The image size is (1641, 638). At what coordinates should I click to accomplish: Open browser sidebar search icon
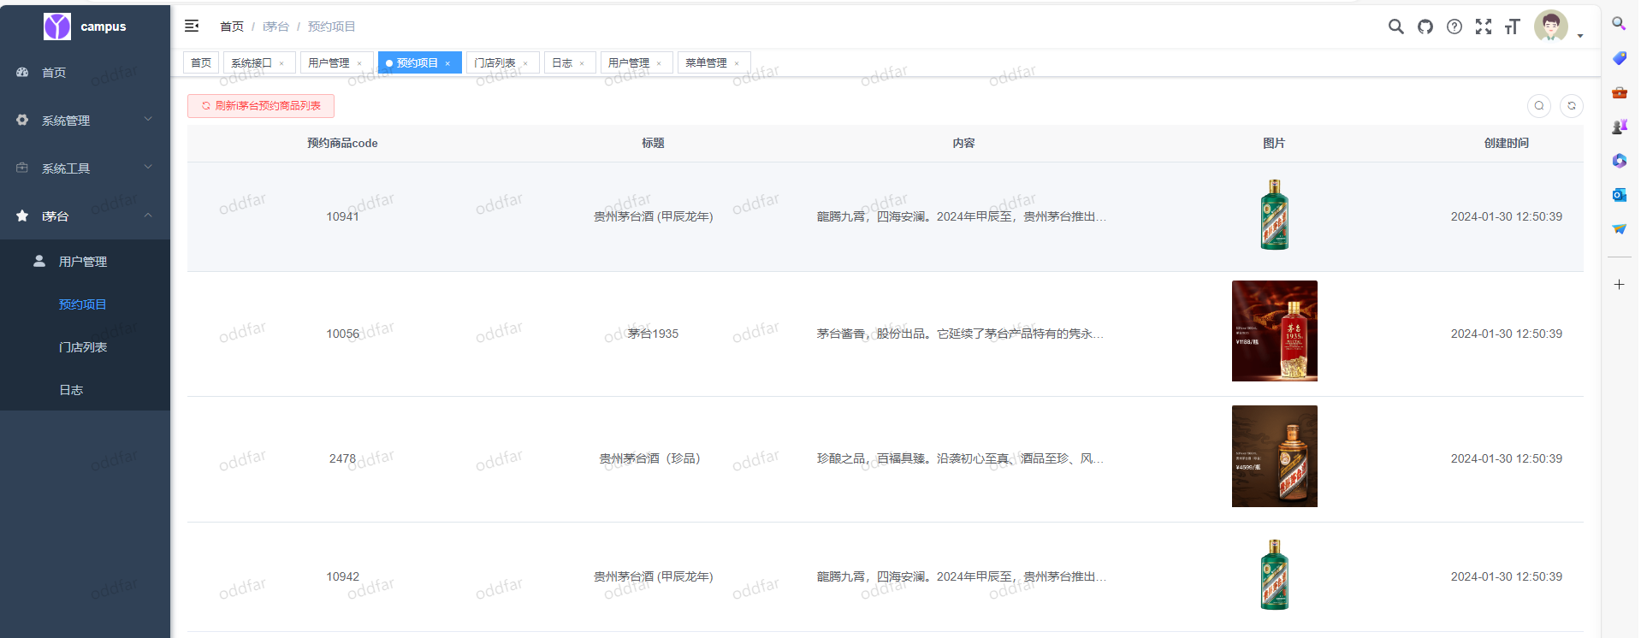tap(1619, 24)
